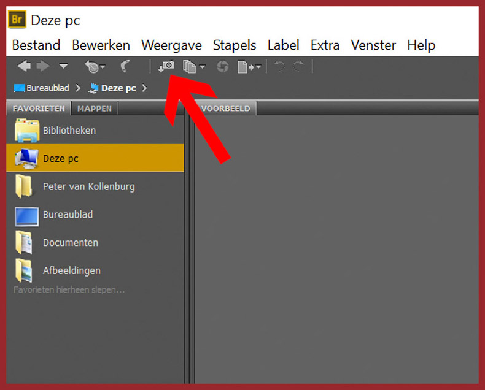Open the Label menu
The width and height of the screenshot is (485, 390).
pos(284,45)
